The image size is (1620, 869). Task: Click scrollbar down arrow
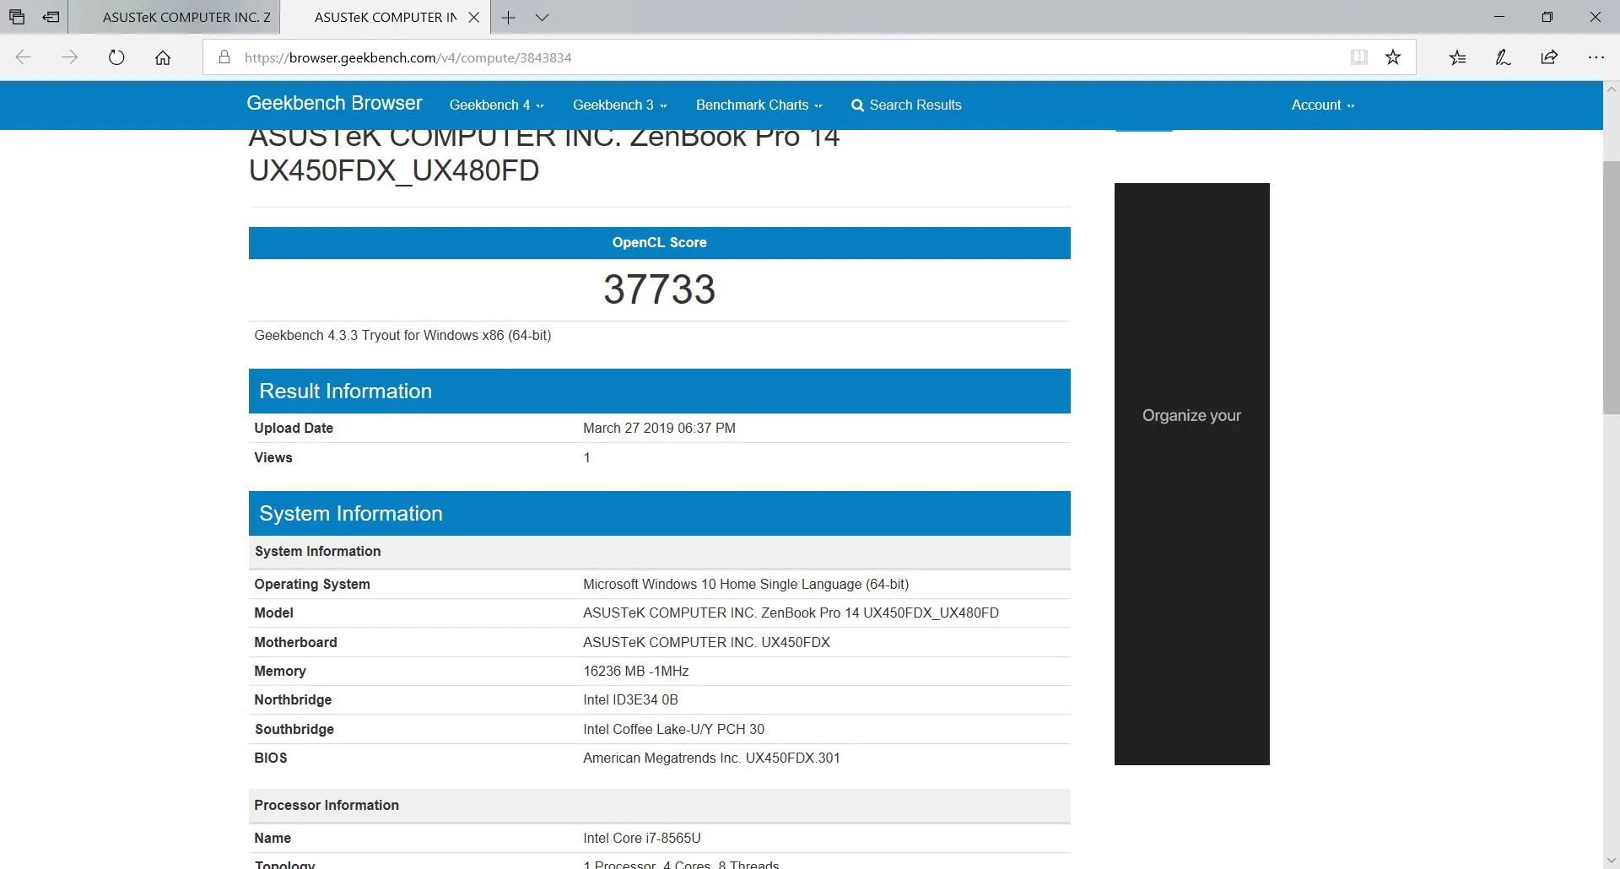pos(1611,861)
